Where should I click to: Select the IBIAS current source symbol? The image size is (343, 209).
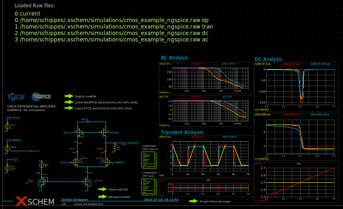pos(41,165)
